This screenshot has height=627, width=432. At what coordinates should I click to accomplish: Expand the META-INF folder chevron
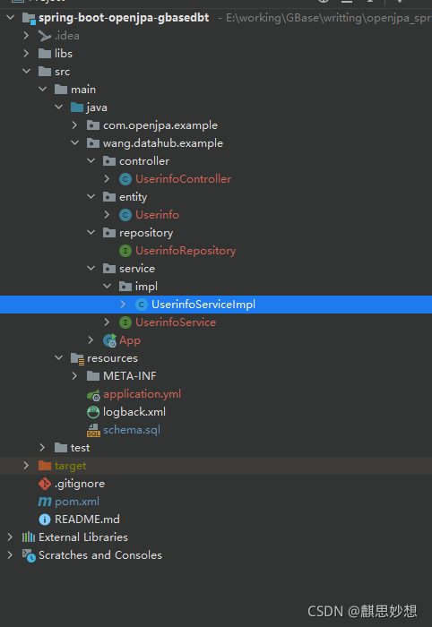pyautogui.click(x=74, y=376)
